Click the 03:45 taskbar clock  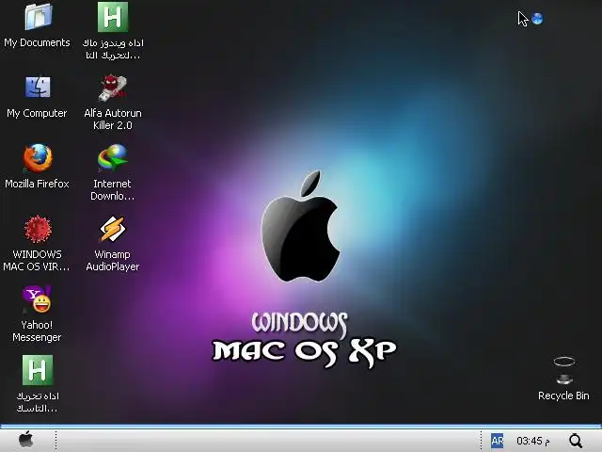533,441
